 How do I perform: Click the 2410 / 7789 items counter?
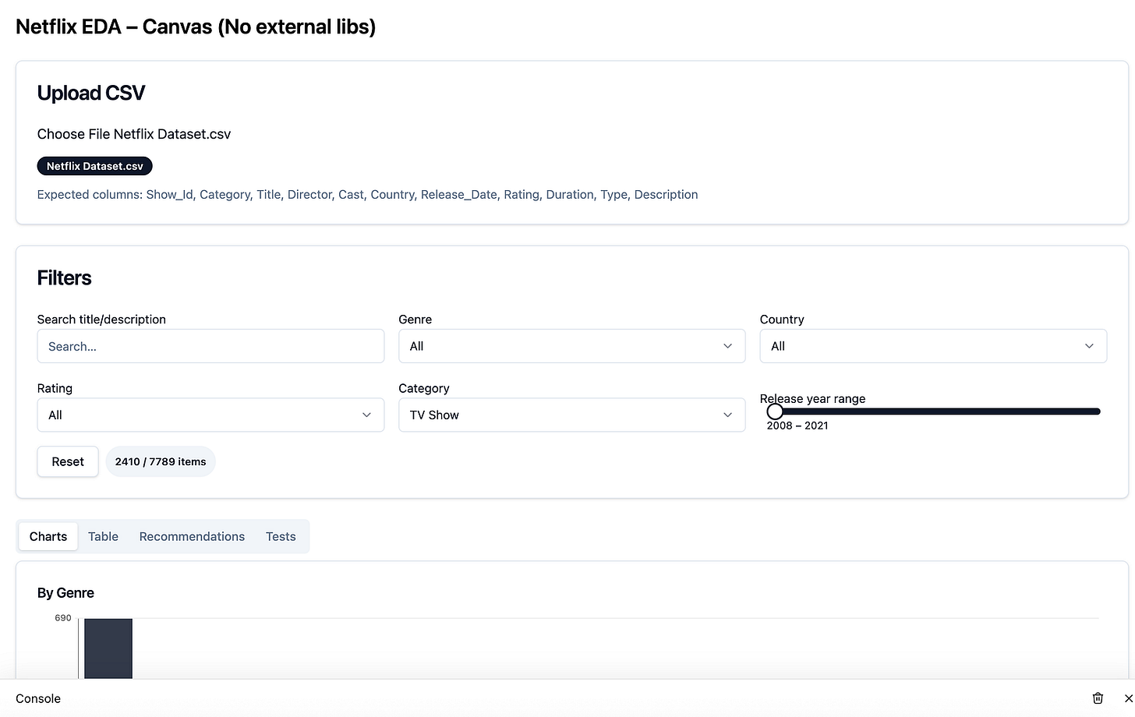[161, 461]
